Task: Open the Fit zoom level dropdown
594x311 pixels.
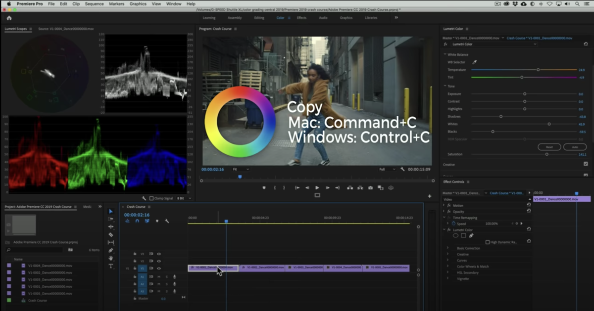Action: tap(241, 169)
